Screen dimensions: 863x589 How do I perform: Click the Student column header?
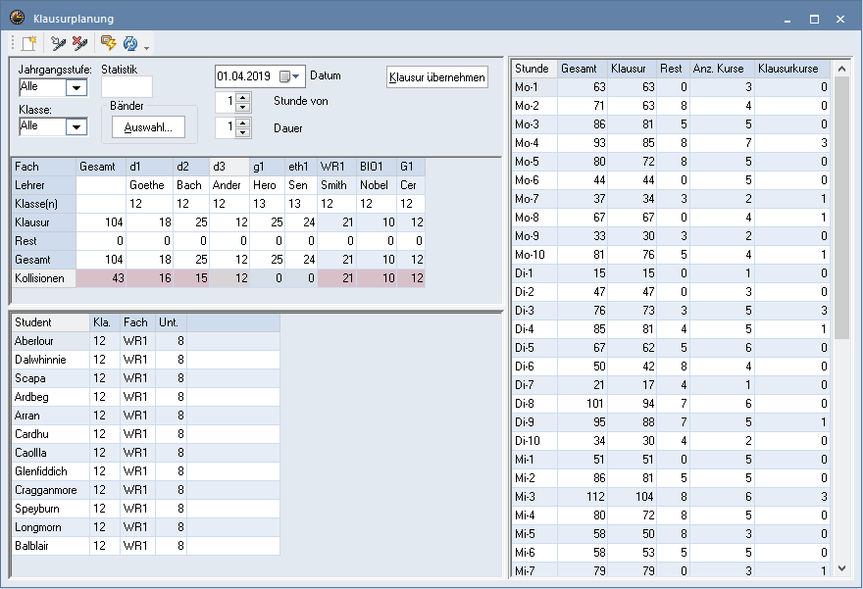51,322
